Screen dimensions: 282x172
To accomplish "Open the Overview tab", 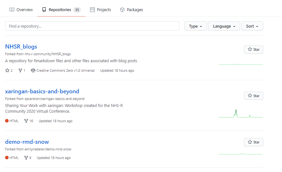I will (x=21, y=10).
